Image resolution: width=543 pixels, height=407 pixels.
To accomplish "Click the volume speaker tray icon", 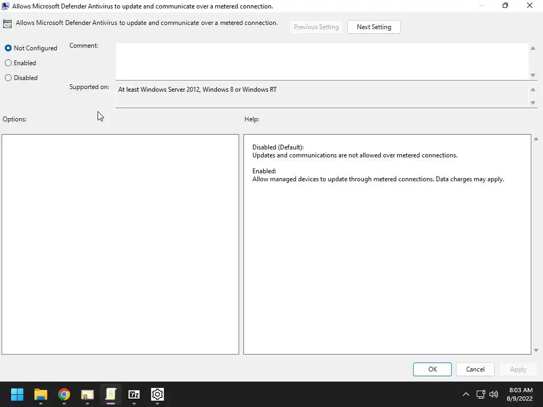I will coord(494,394).
